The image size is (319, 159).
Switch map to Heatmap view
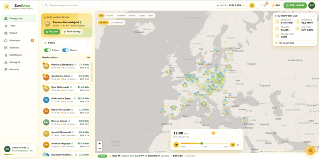click(x=117, y=22)
